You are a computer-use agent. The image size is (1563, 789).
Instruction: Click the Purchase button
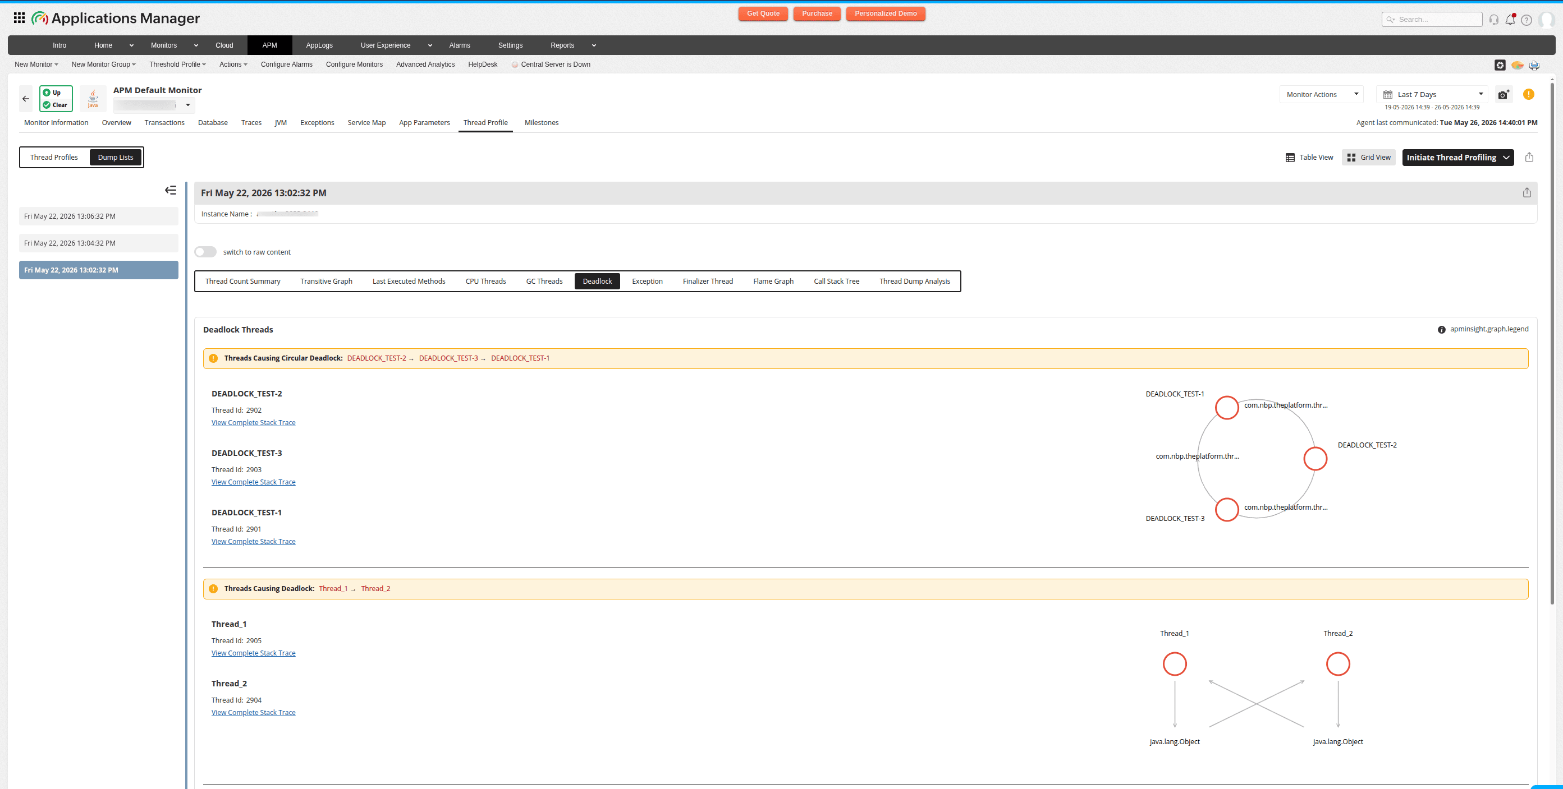click(817, 13)
